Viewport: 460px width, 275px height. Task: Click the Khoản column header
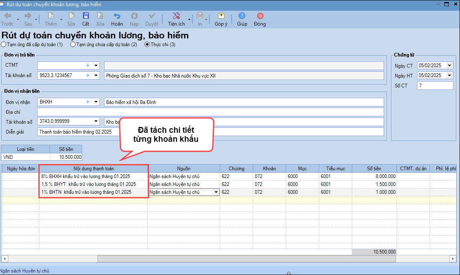(x=269, y=169)
